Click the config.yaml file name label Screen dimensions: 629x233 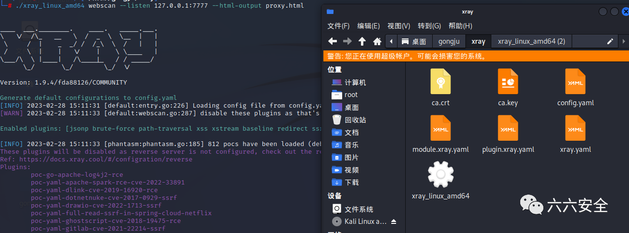click(x=576, y=103)
